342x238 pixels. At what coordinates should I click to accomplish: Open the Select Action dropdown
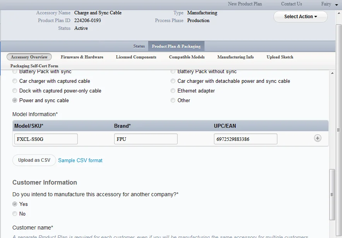pyautogui.click(x=300, y=17)
